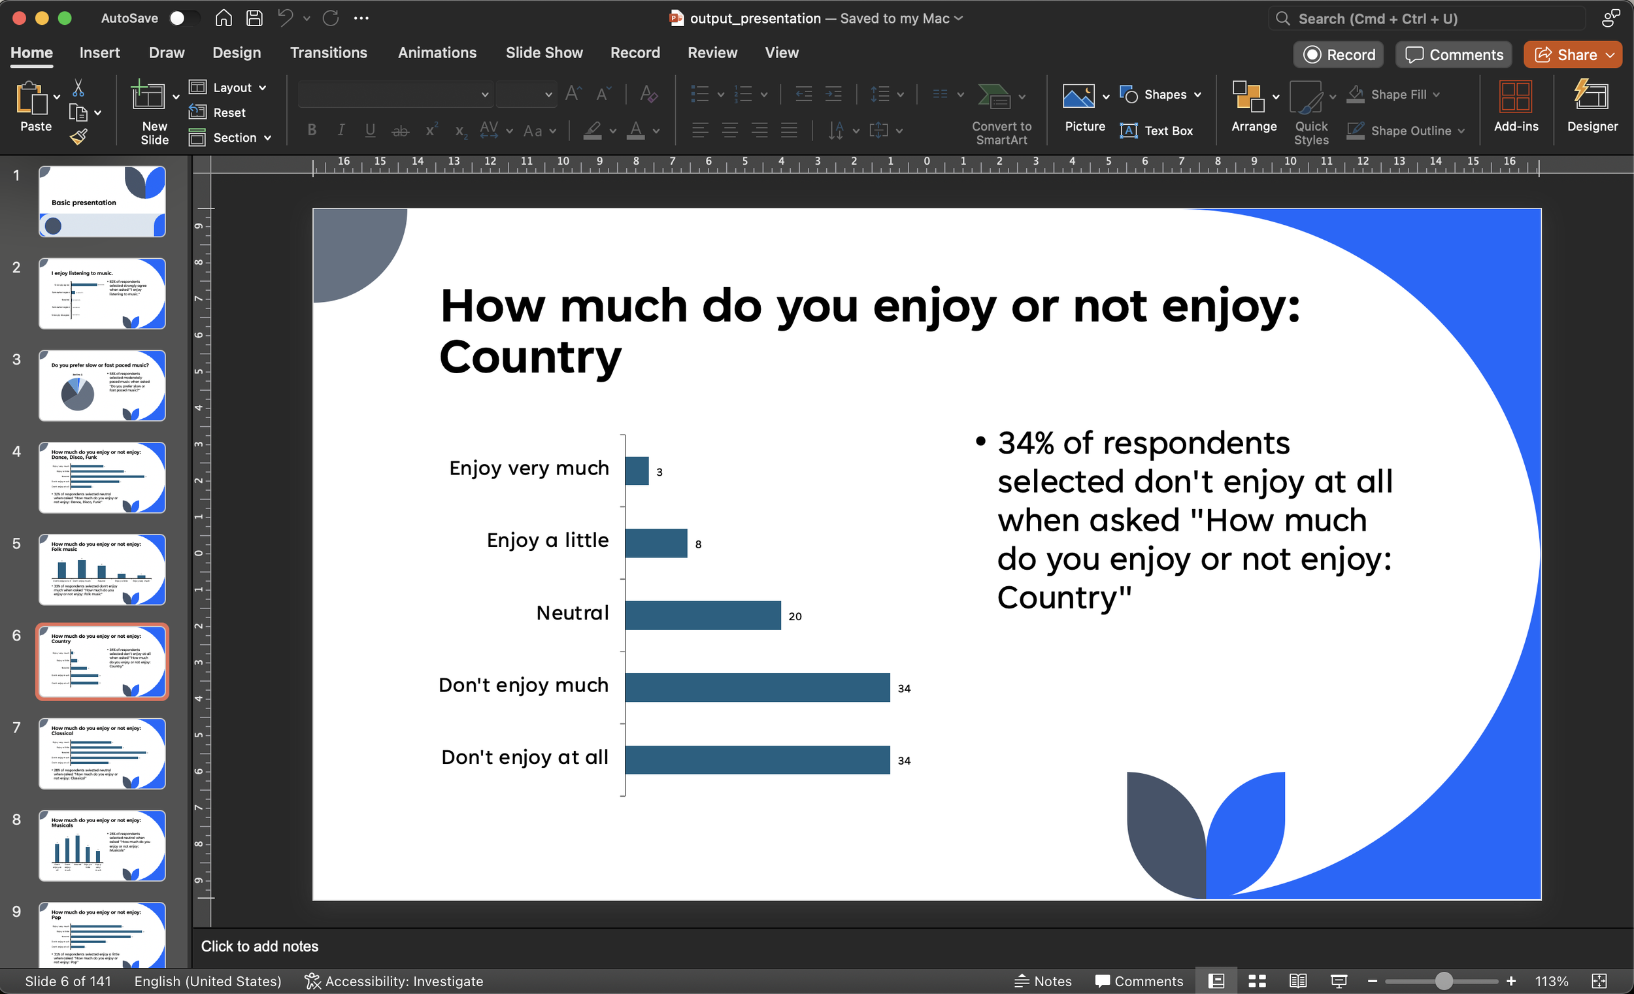Insert a Text Box

tap(1157, 131)
